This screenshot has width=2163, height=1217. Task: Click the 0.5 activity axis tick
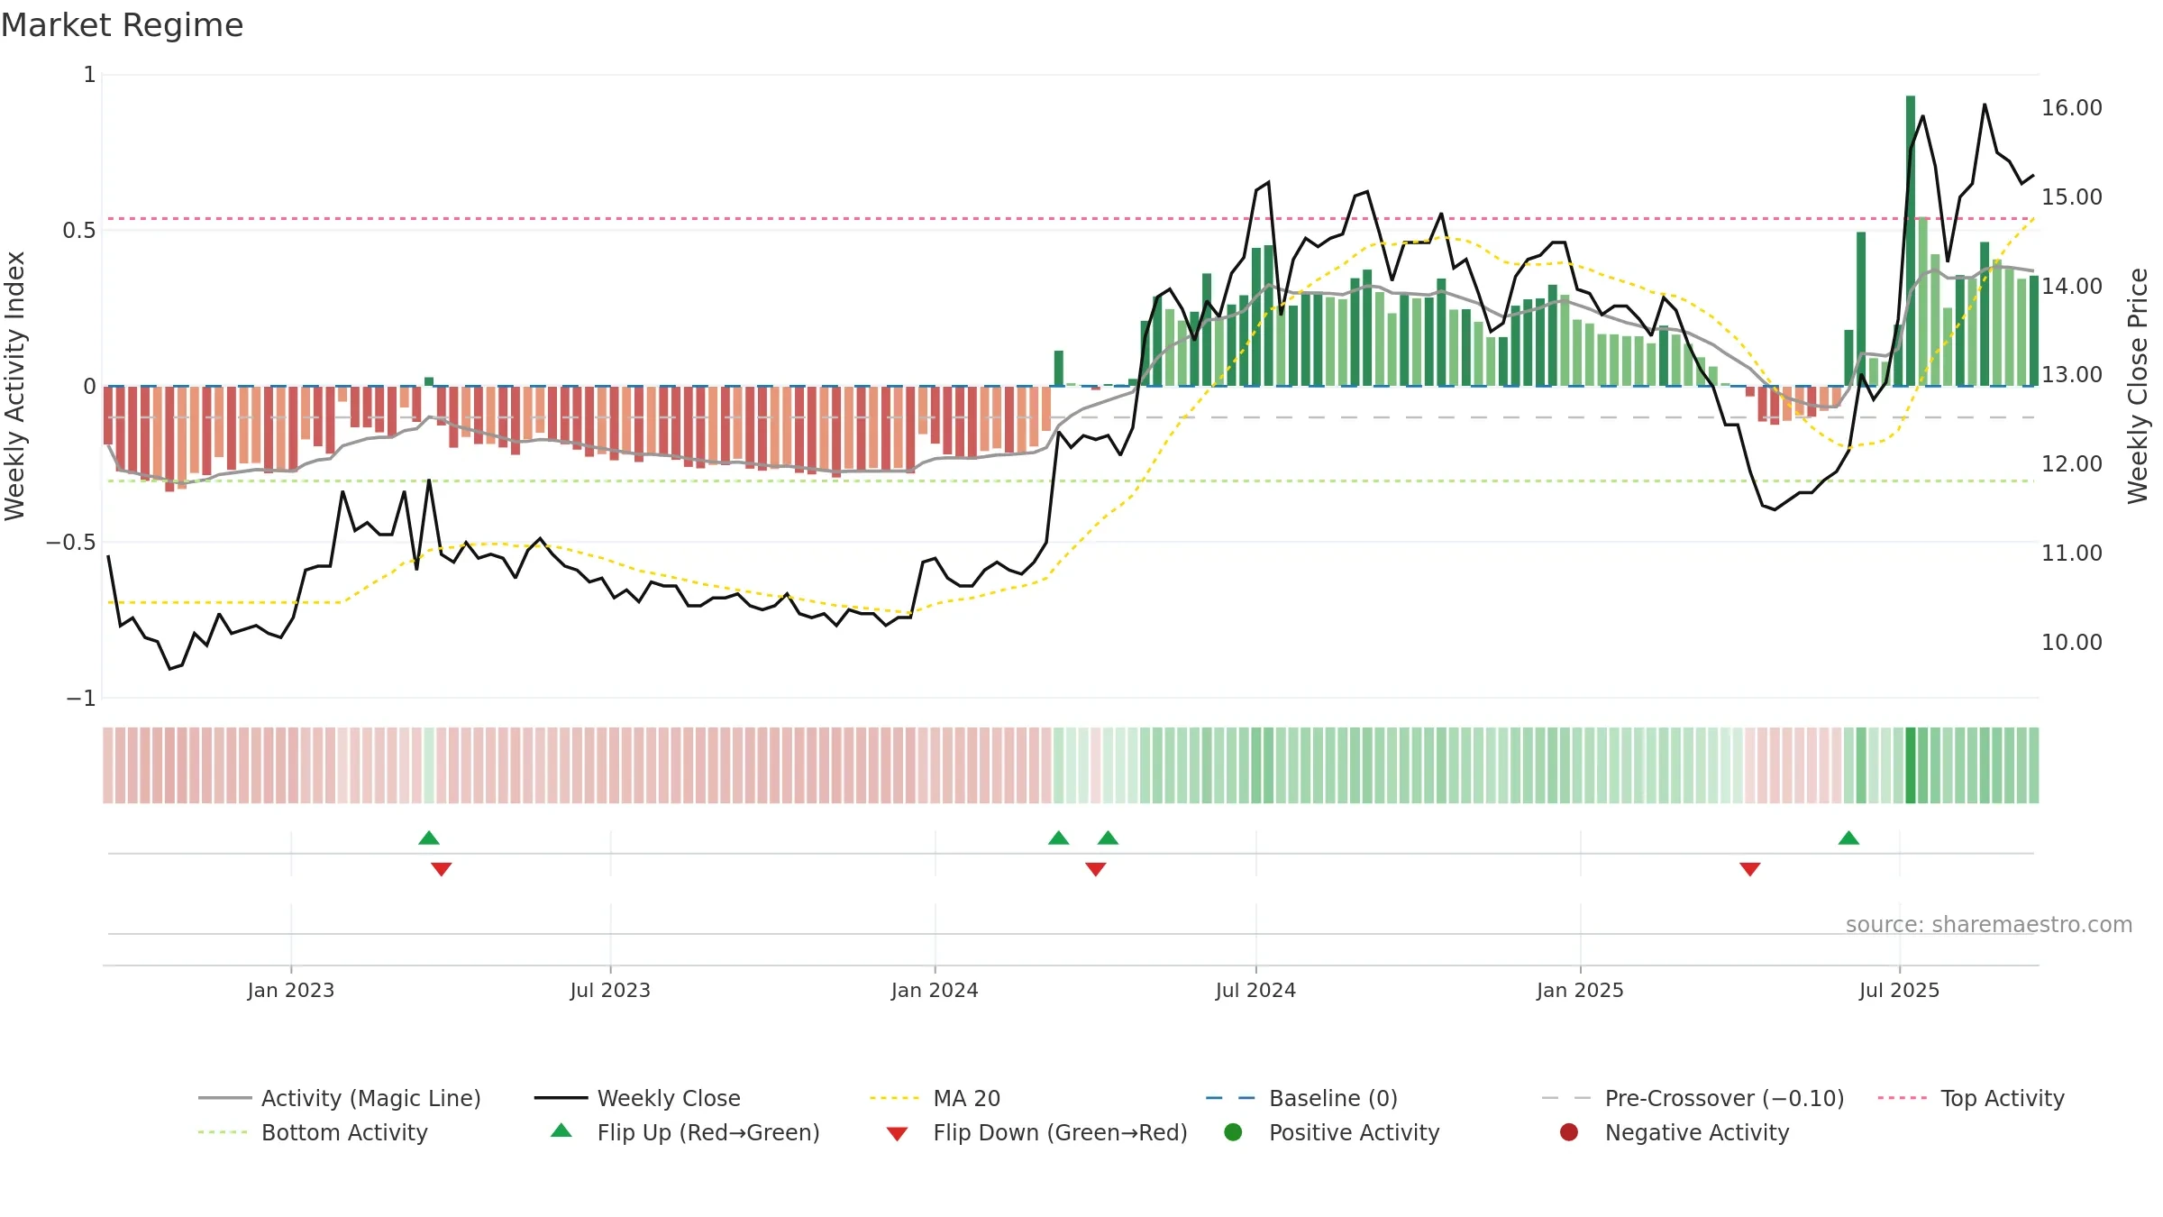79,230
